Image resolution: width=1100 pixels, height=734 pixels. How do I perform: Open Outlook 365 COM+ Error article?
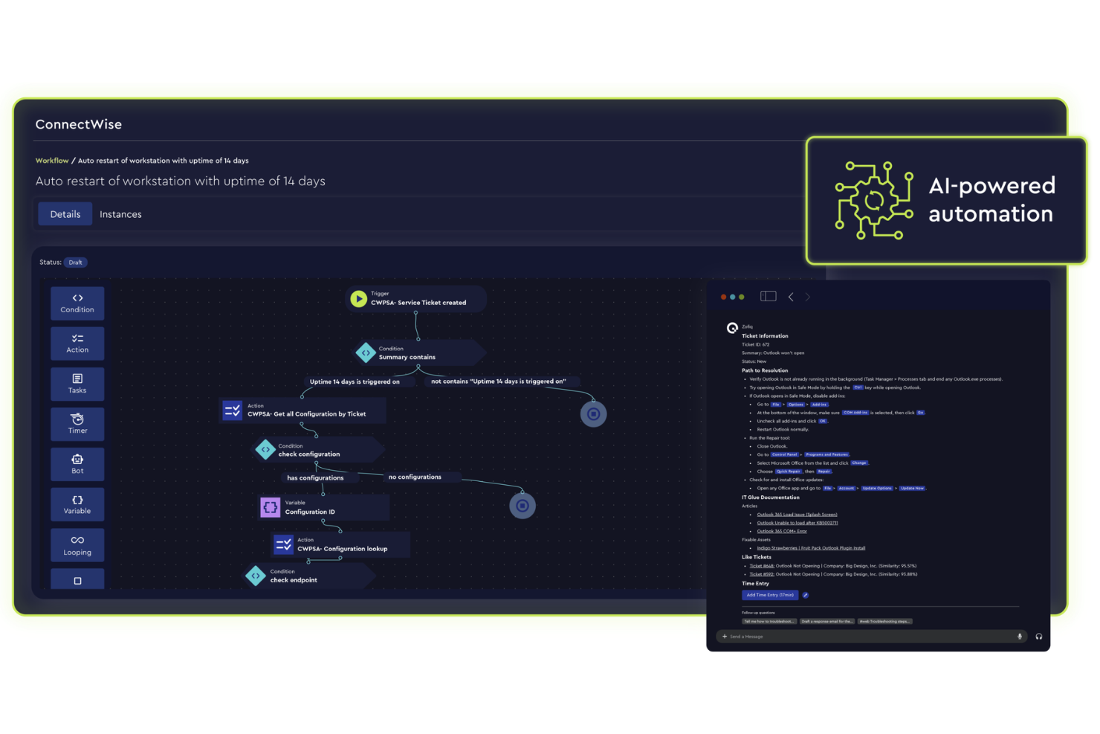(781, 531)
